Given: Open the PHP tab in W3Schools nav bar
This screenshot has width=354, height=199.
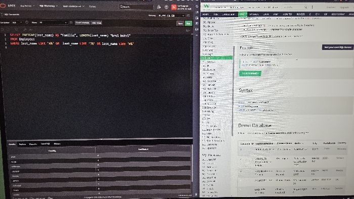Looking at the screenshot, I should [276, 14].
